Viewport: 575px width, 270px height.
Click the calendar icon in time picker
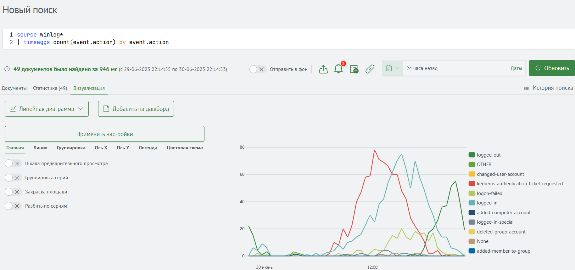[389, 68]
